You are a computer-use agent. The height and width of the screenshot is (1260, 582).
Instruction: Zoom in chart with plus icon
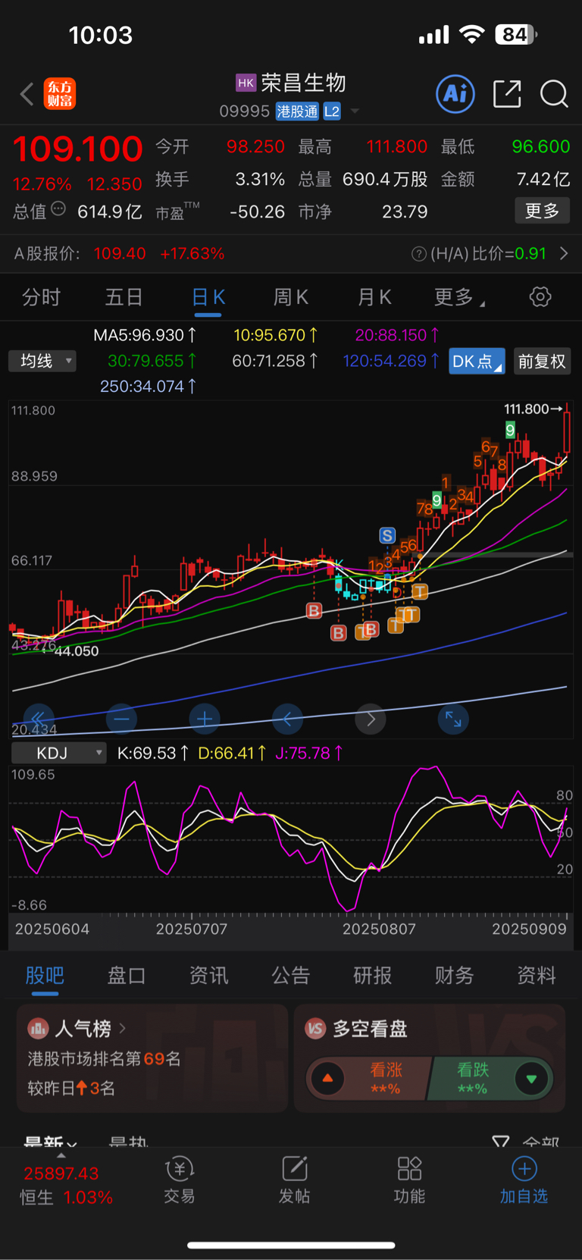204,719
